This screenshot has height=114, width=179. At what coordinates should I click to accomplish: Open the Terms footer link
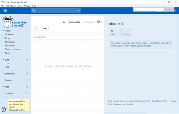tap(166, 101)
